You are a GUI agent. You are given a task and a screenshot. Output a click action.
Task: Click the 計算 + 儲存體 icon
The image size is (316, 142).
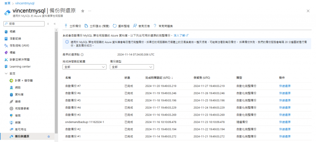[11, 81]
